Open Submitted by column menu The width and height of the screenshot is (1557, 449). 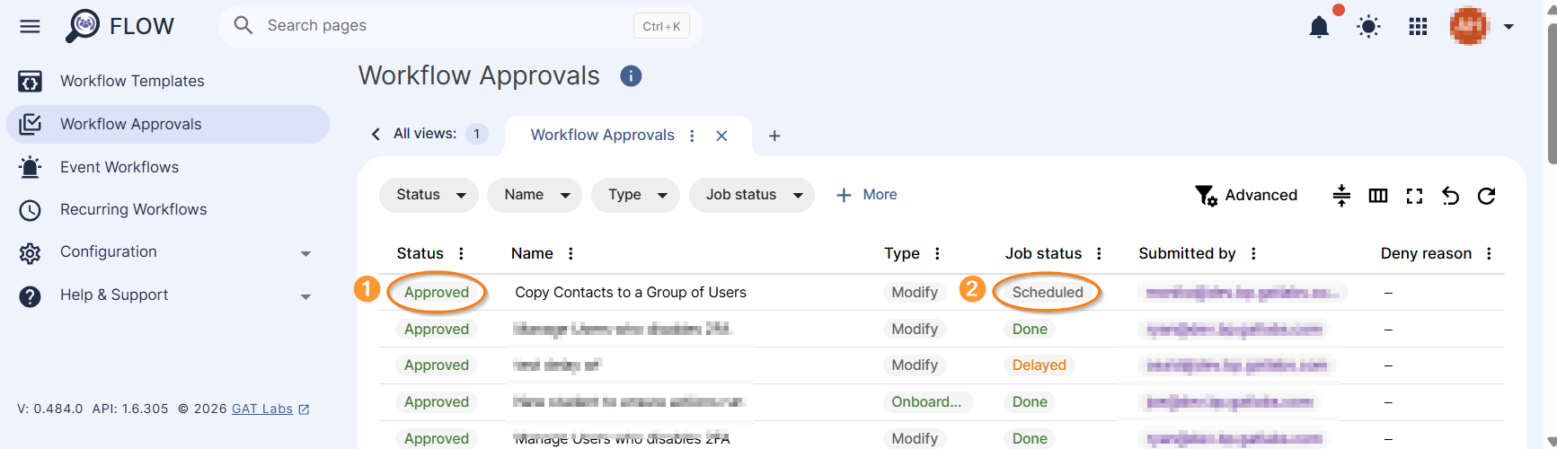pos(1253,253)
